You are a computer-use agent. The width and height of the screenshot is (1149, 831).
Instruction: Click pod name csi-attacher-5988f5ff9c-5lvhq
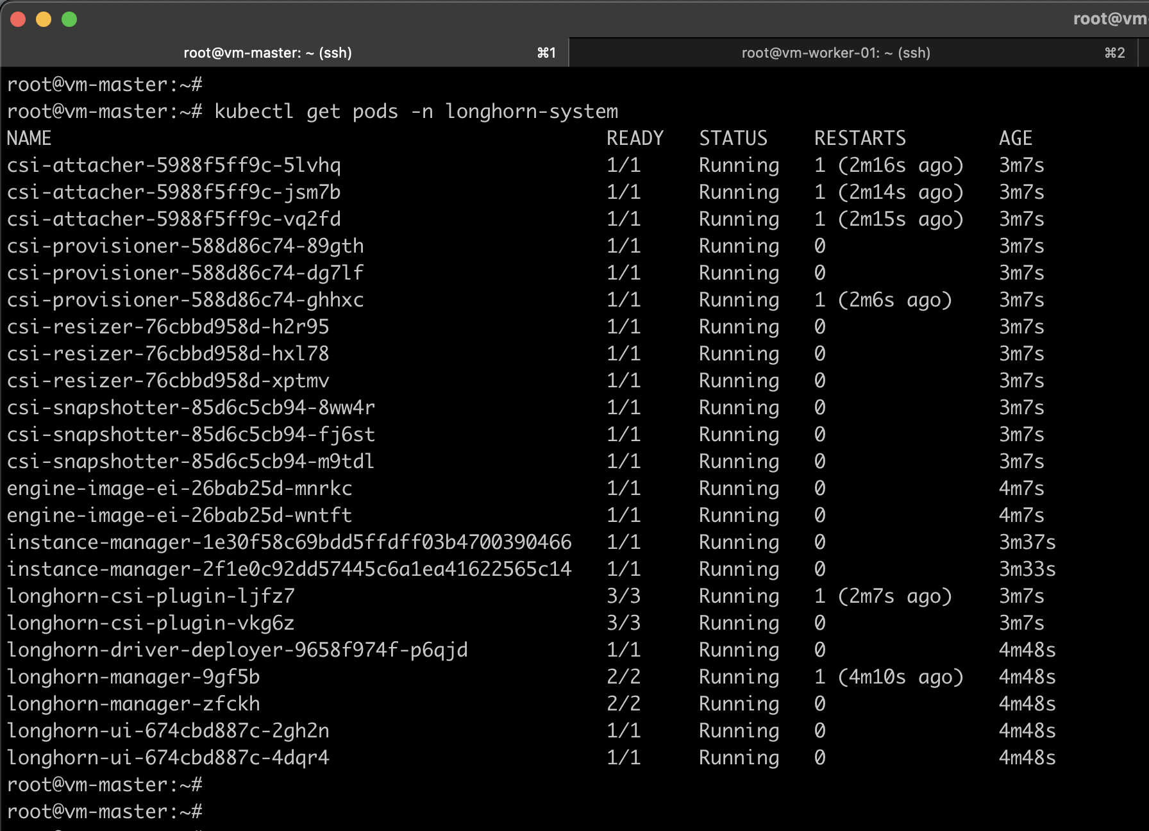click(x=174, y=165)
